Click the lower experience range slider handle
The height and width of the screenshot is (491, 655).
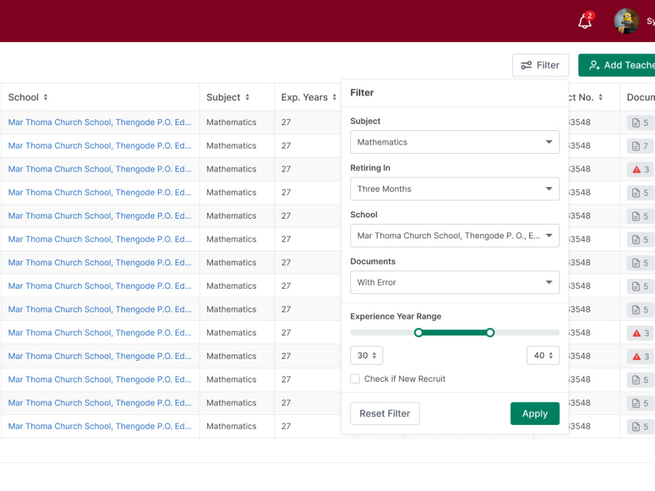tap(418, 333)
